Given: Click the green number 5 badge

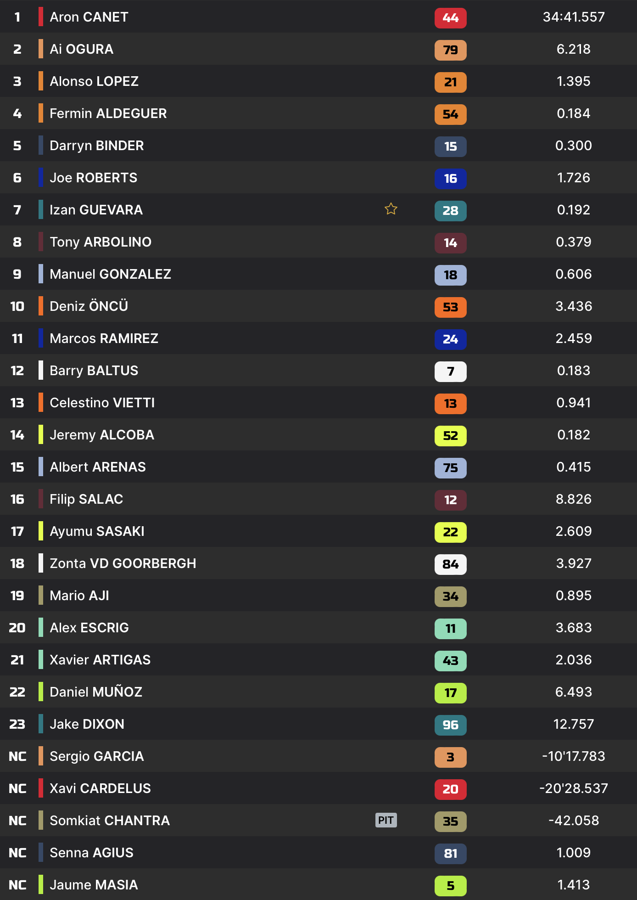Looking at the screenshot, I should pos(450,886).
